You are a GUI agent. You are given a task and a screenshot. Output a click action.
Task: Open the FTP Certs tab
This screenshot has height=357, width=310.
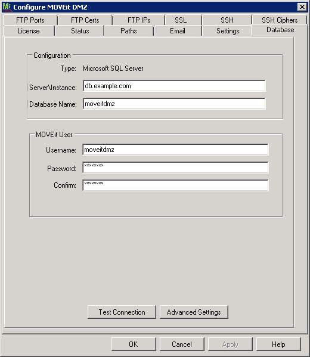tap(85, 20)
